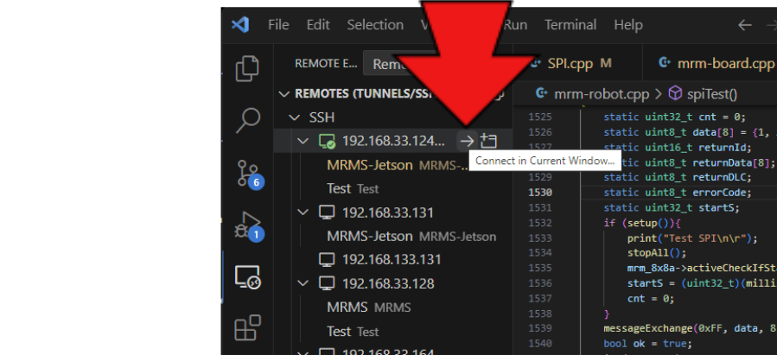Open the File menu

[278, 25]
